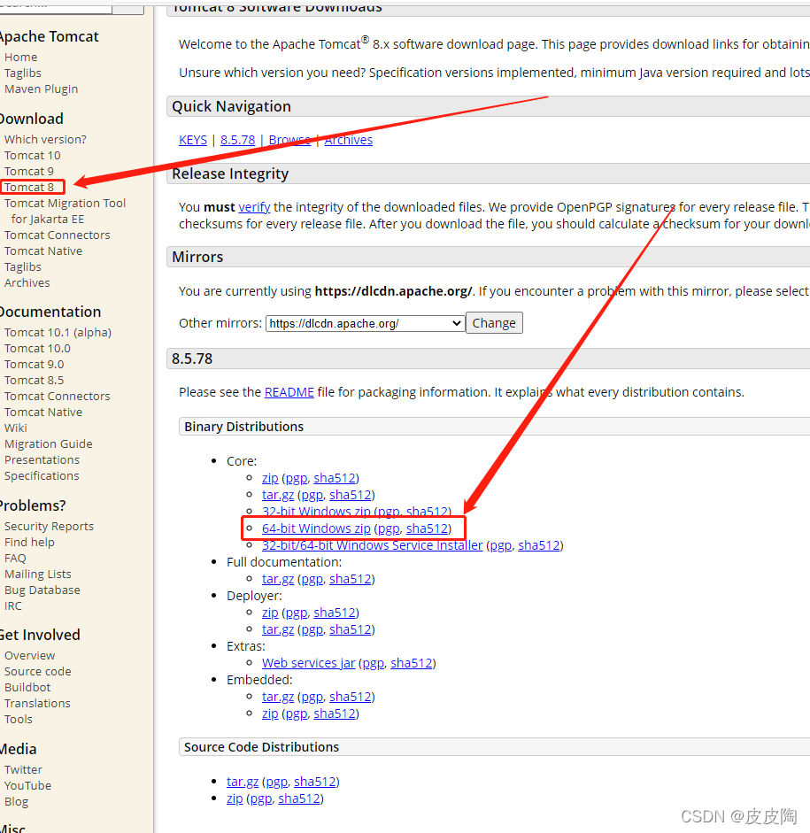
Task: Open the Maven Plugin sidebar link
Action: click(41, 89)
